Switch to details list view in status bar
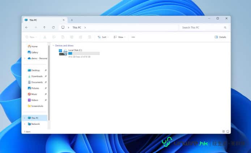 [x=223, y=131]
